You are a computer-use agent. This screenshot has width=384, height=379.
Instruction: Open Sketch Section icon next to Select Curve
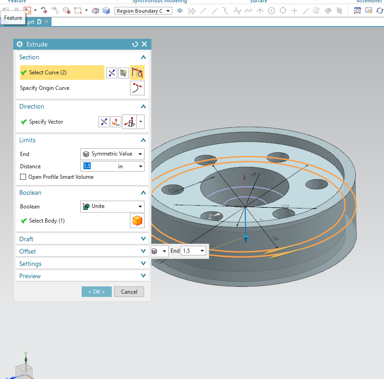pos(124,73)
